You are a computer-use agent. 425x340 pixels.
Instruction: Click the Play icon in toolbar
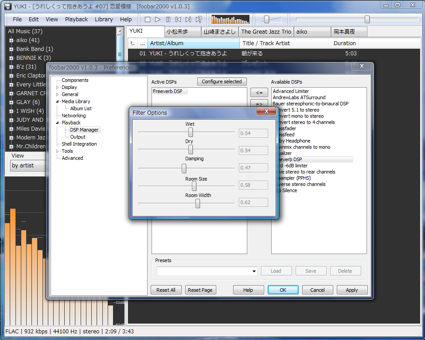coord(158,19)
